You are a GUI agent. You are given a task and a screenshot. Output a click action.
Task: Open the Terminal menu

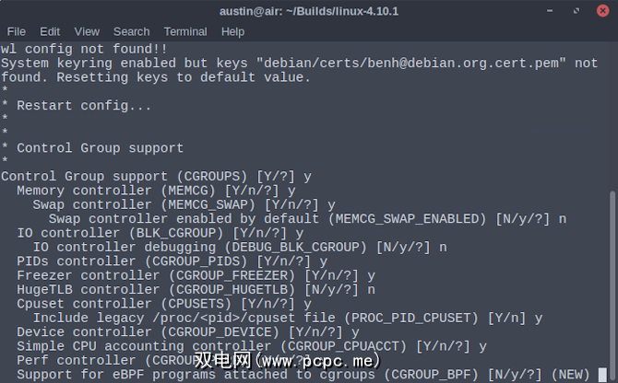point(185,31)
